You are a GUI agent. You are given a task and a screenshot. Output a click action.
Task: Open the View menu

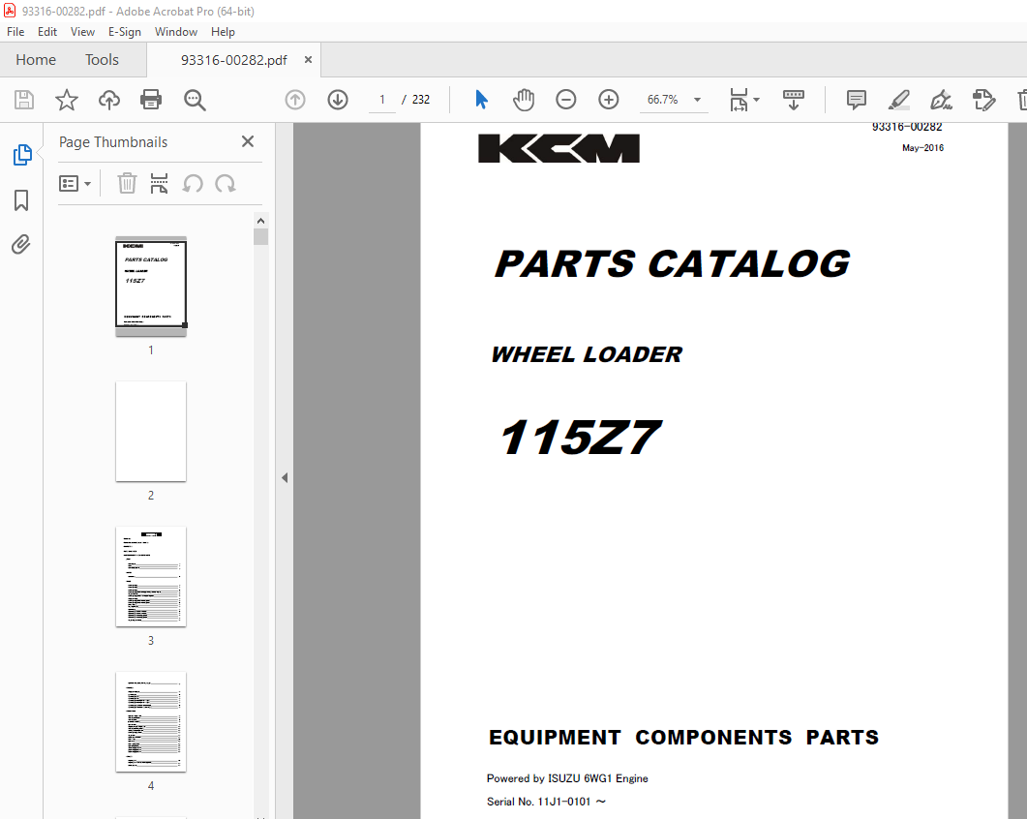click(x=82, y=31)
